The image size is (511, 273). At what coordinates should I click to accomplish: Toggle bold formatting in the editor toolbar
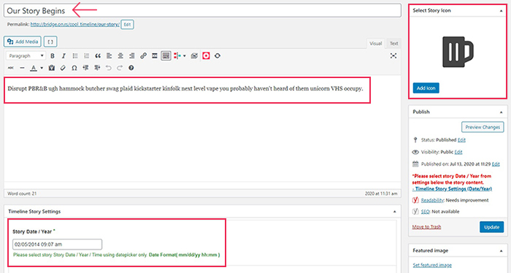53,56
